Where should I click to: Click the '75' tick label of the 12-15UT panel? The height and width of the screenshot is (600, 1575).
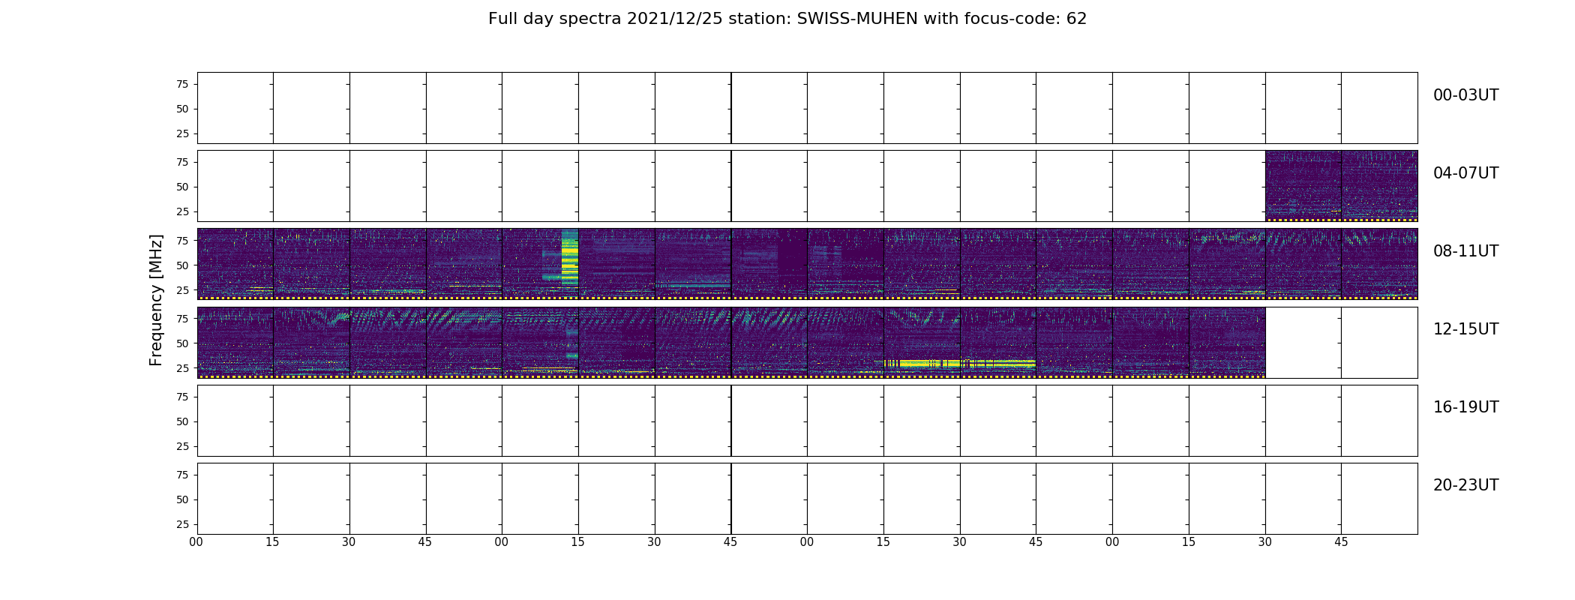182,319
